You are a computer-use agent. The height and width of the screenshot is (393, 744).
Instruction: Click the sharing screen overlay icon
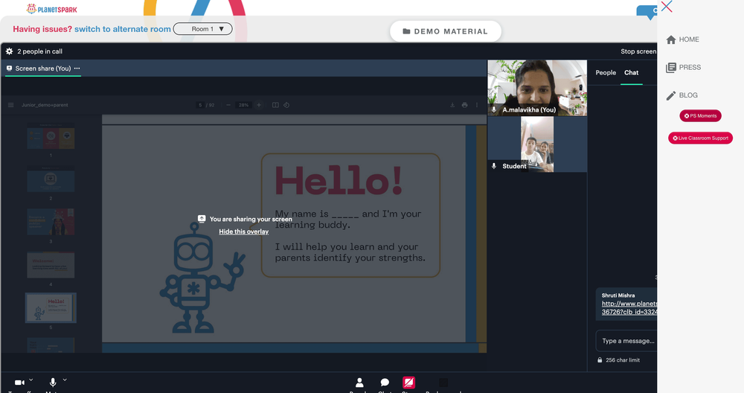click(x=202, y=218)
